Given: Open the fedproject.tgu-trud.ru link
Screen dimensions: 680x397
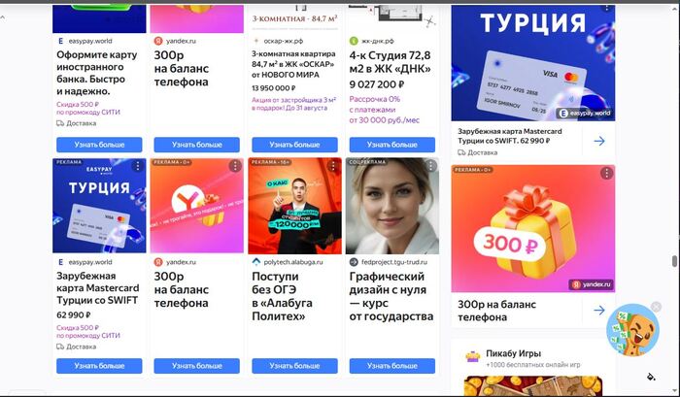Looking at the screenshot, I should (389, 262).
